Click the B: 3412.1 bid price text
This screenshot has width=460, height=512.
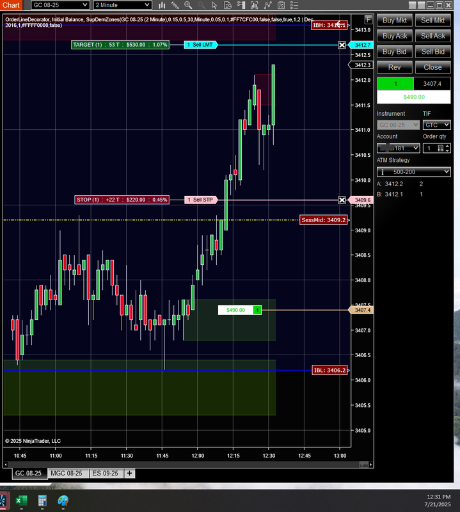point(390,195)
